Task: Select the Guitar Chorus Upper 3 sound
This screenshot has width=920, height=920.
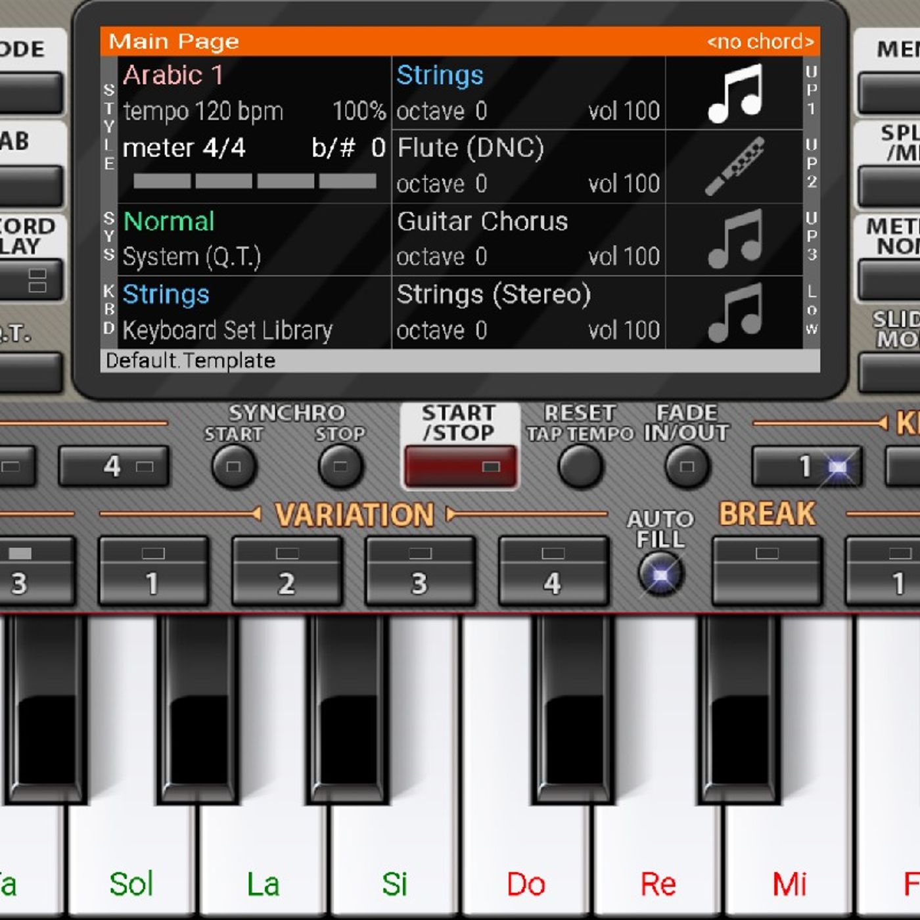Action: 482,221
